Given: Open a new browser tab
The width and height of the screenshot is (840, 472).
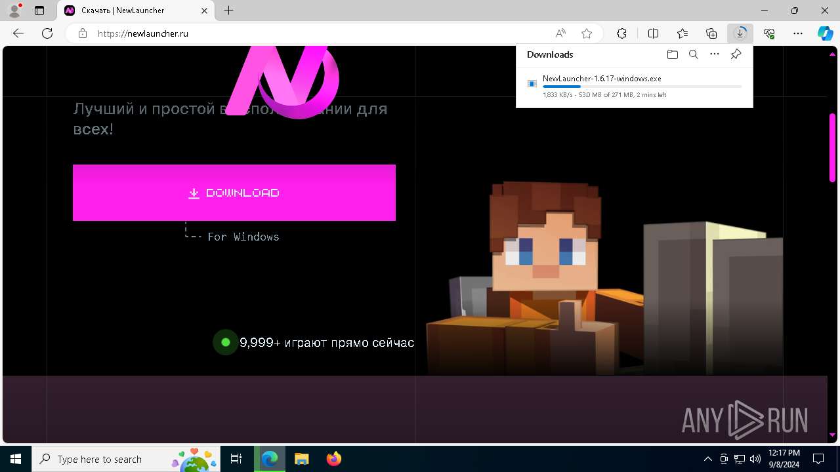Looking at the screenshot, I should pyautogui.click(x=228, y=10).
